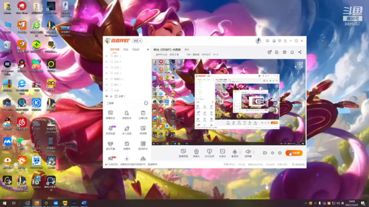Screen dimensions: 369x207
Task: Switch to the middle scene tab
Action: [126, 50]
